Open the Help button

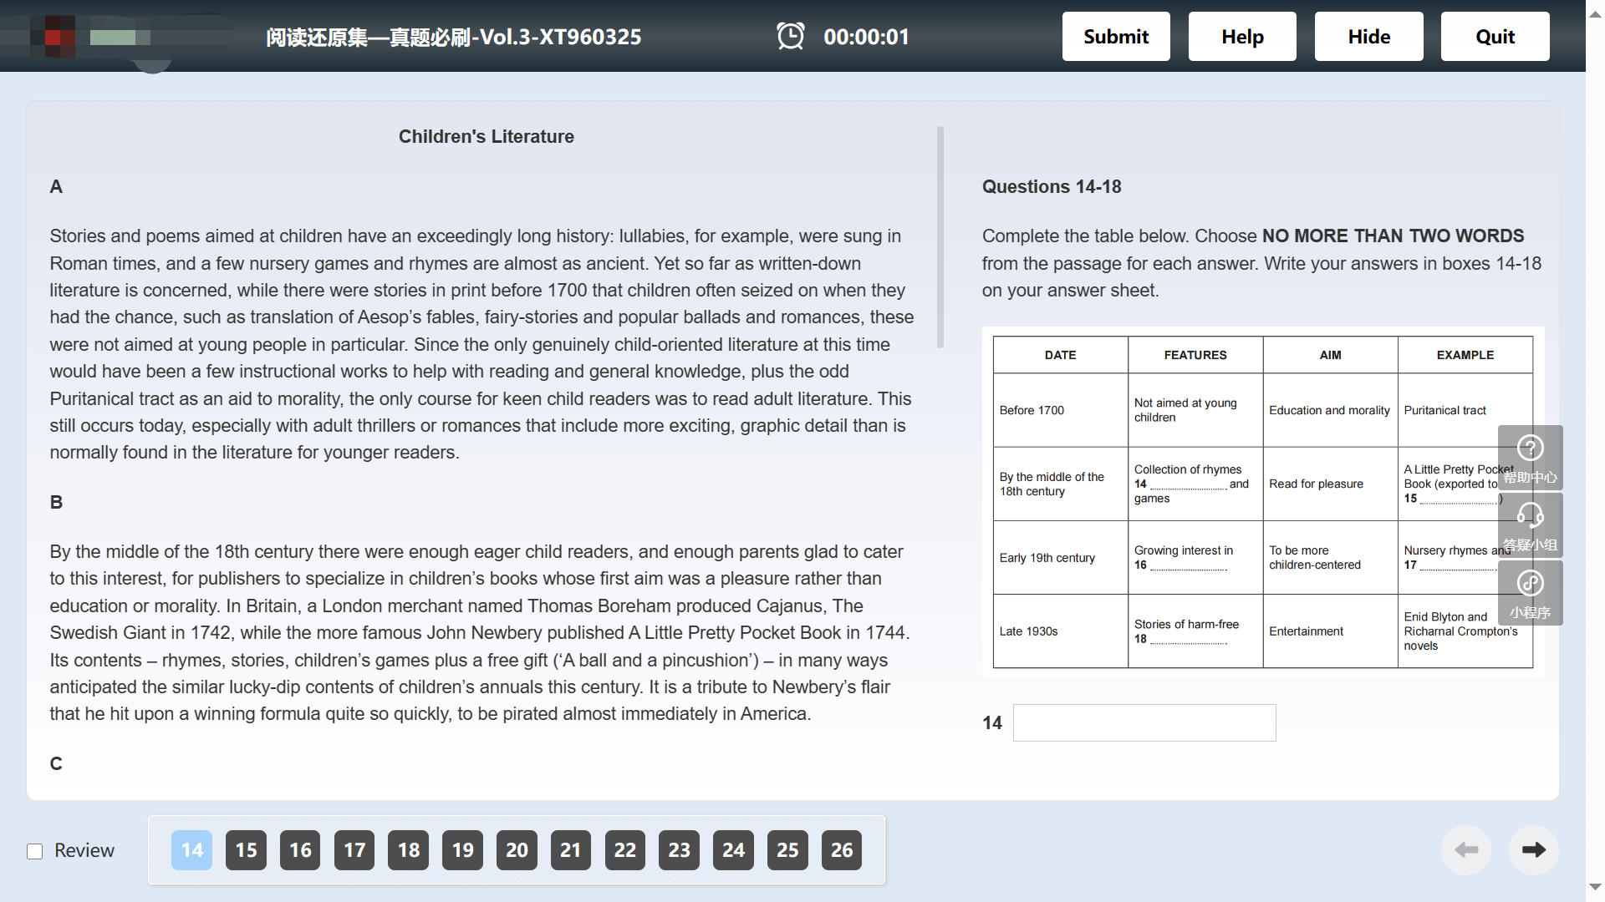point(1242,36)
